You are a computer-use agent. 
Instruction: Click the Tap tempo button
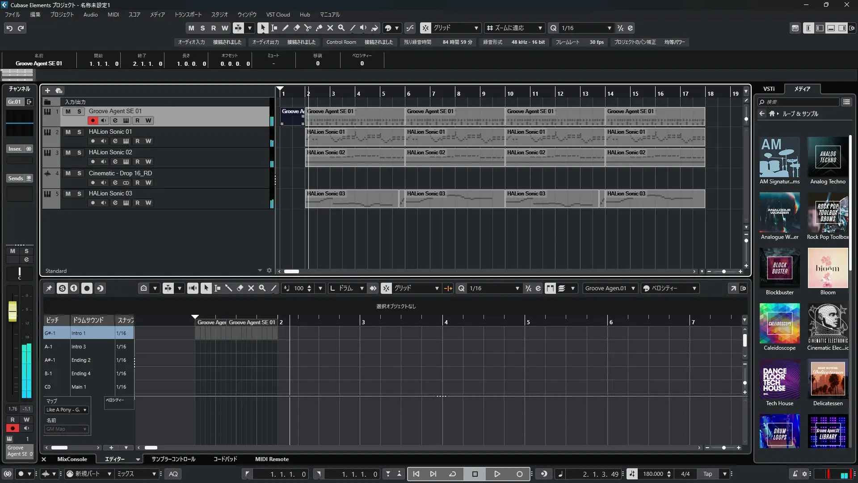pos(707,474)
